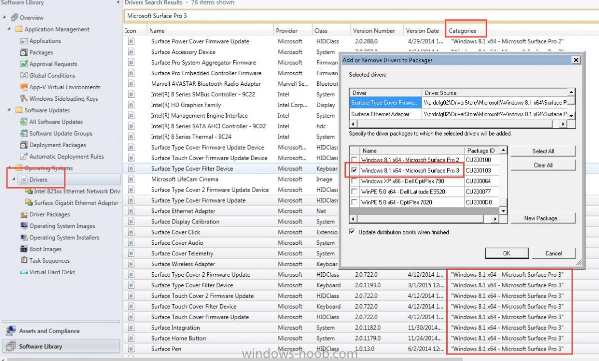Collapse the Overview tree node
599x361 pixels.
point(4,17)
